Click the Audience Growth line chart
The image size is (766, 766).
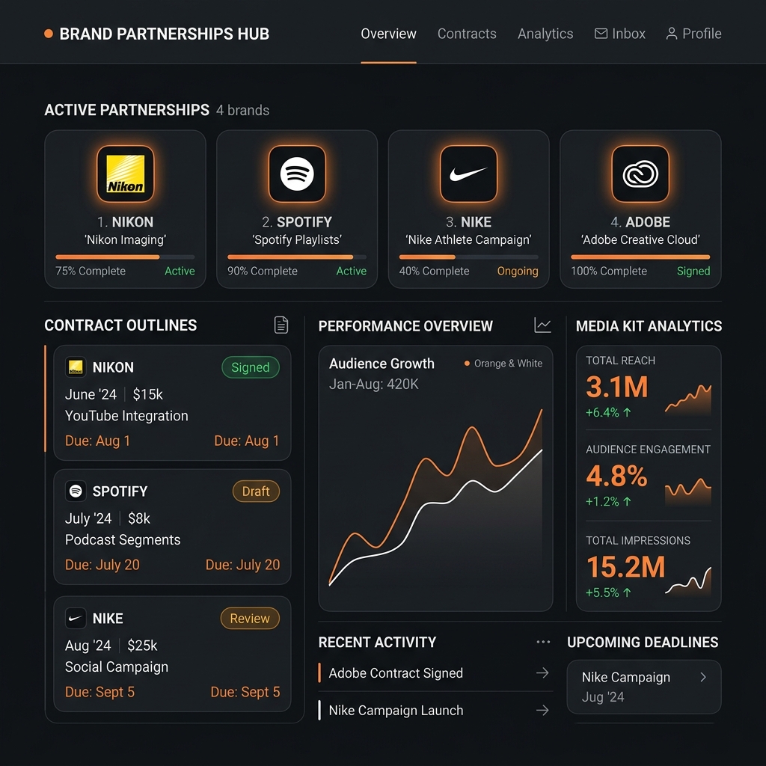(x=436, y=498)
